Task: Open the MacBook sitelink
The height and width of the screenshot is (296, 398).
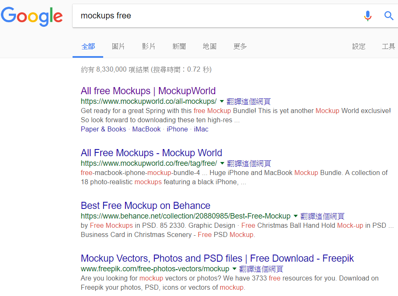Action: (x=146, y=129)
